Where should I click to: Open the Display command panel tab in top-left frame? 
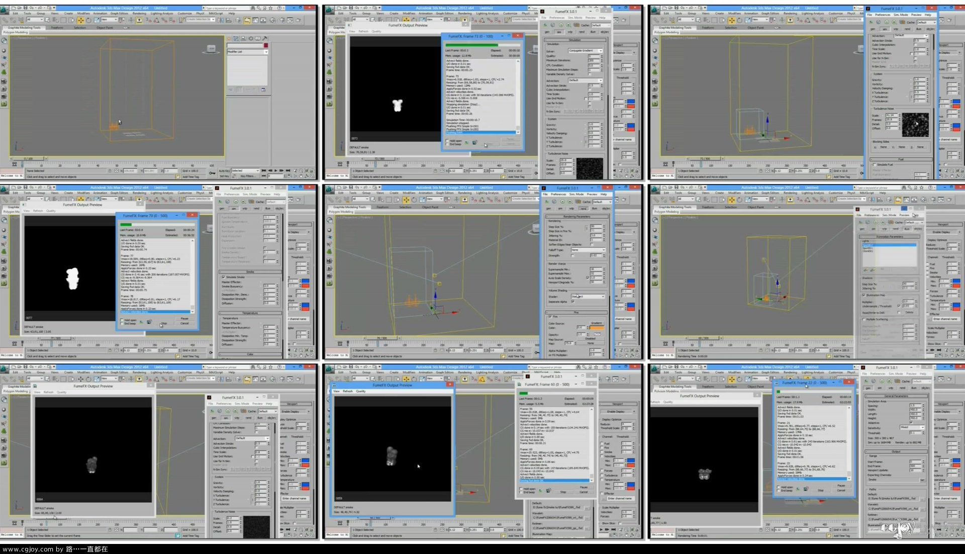point(257,39)
